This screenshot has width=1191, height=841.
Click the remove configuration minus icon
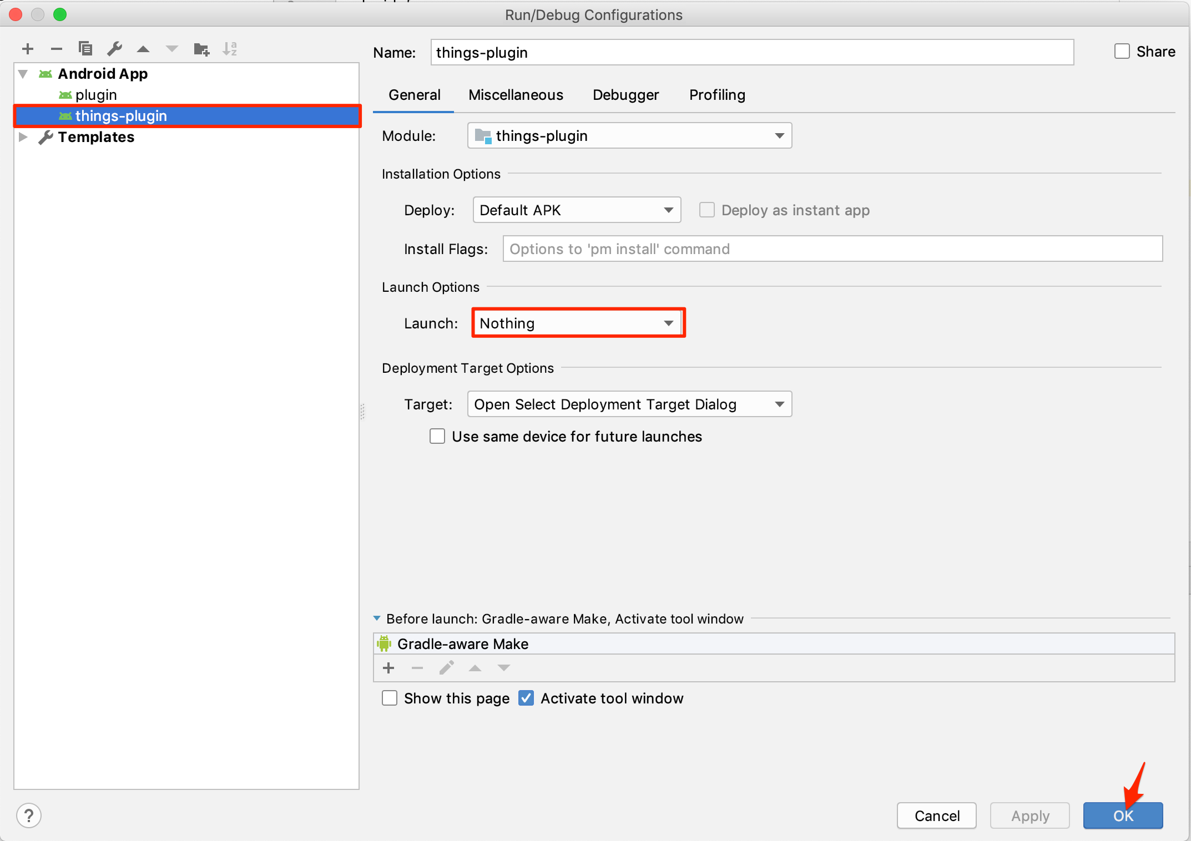(56, 49)
